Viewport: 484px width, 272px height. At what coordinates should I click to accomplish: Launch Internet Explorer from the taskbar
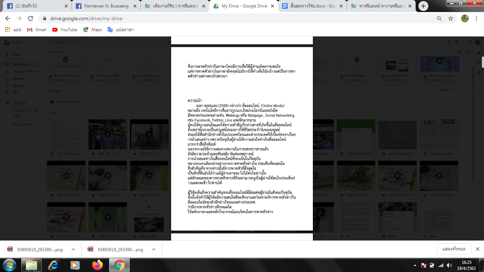pyautogui.click(x=54, y=265)
